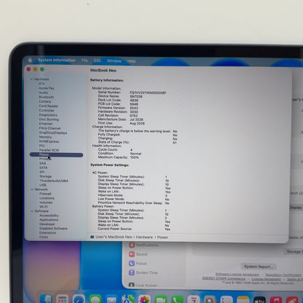Viewport: 303px width, 303px height.
Task: Select Ethernet in the sidebar
Action: (46, 124)
